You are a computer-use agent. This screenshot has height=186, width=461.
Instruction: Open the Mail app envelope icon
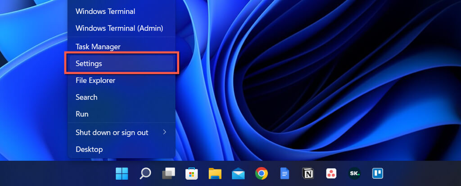point(238,173)
